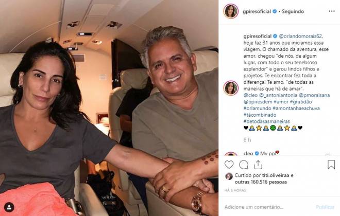The width and height of the screenshot is (340, 216).
Task: Open gpiresoficial profile picture in the header
Action: [x=231, y=11]
